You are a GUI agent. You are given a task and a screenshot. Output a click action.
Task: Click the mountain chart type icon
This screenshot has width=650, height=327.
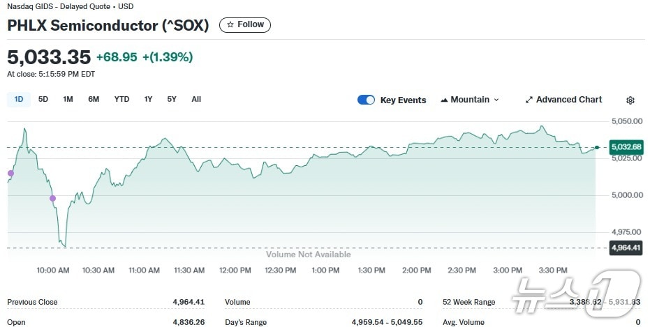(x=444, y=100)
